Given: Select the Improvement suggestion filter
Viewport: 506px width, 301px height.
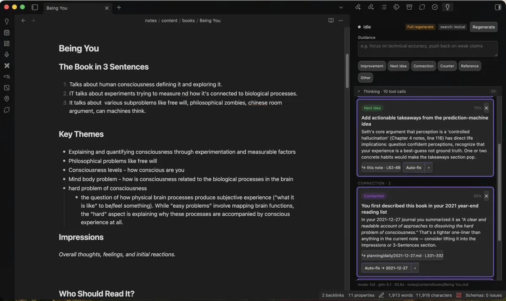Looking at the screenshot, I should click(372, 66).
